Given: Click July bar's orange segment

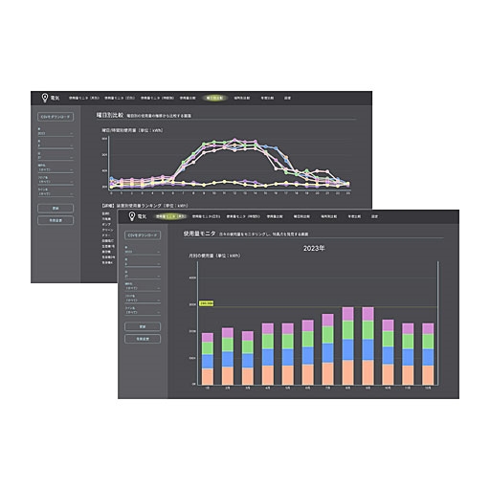Looking at the screenshot, I should tap(327, 373).
